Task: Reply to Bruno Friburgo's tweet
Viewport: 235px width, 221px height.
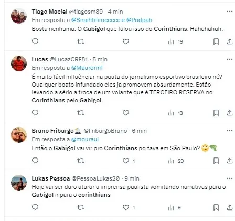Action: 35,160
